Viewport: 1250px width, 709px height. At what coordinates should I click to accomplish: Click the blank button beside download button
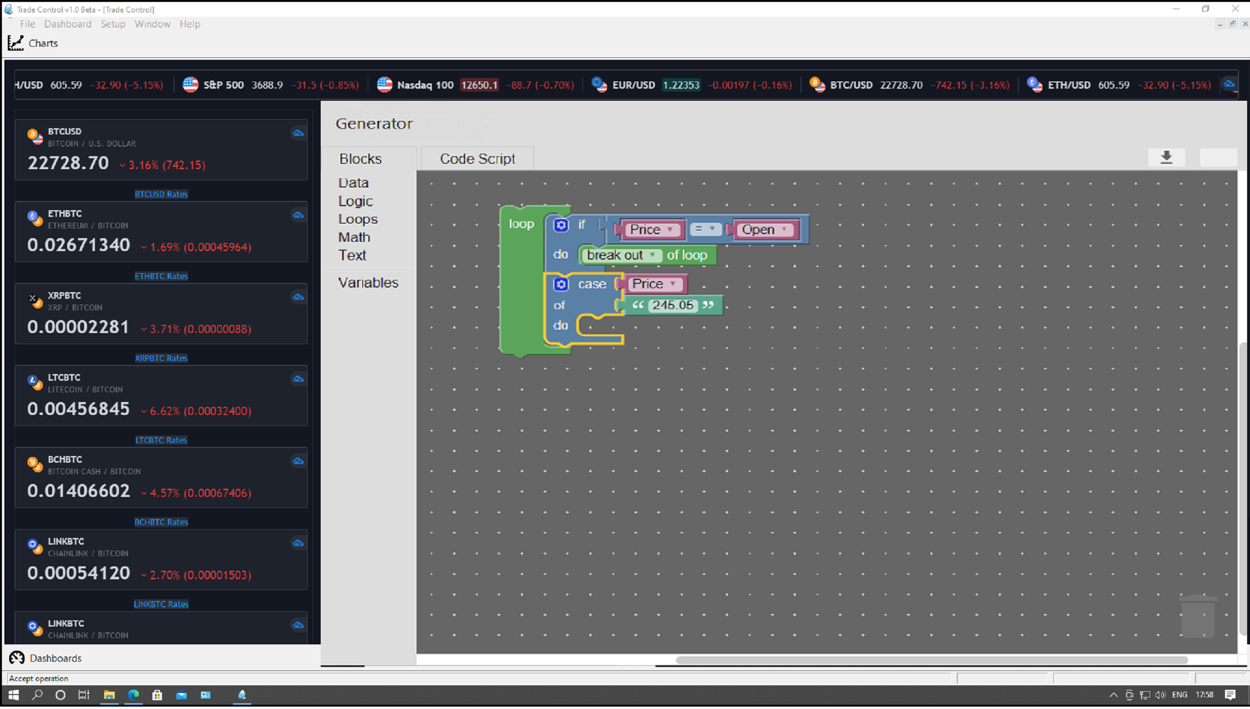[x=1218, y=157]
